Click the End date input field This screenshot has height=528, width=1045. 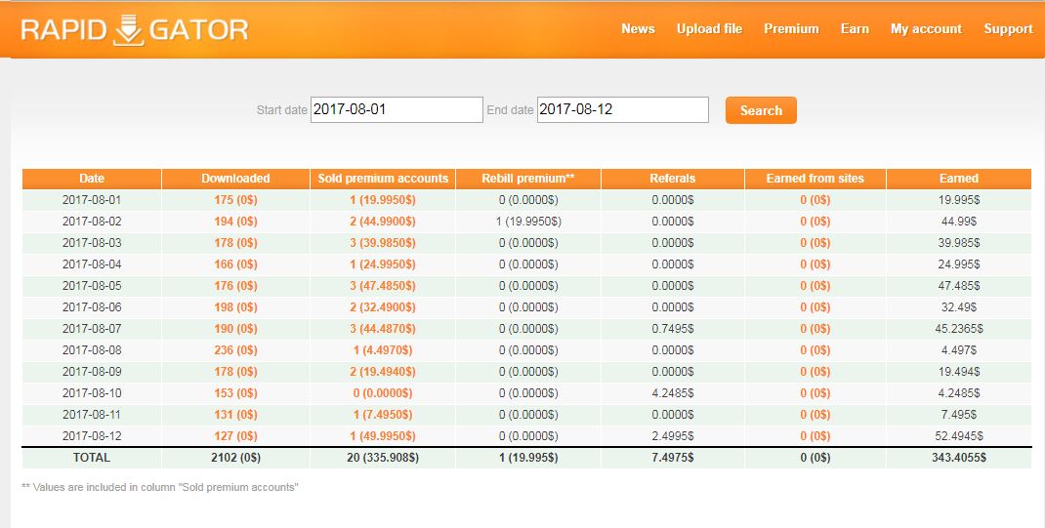(622, 109)
